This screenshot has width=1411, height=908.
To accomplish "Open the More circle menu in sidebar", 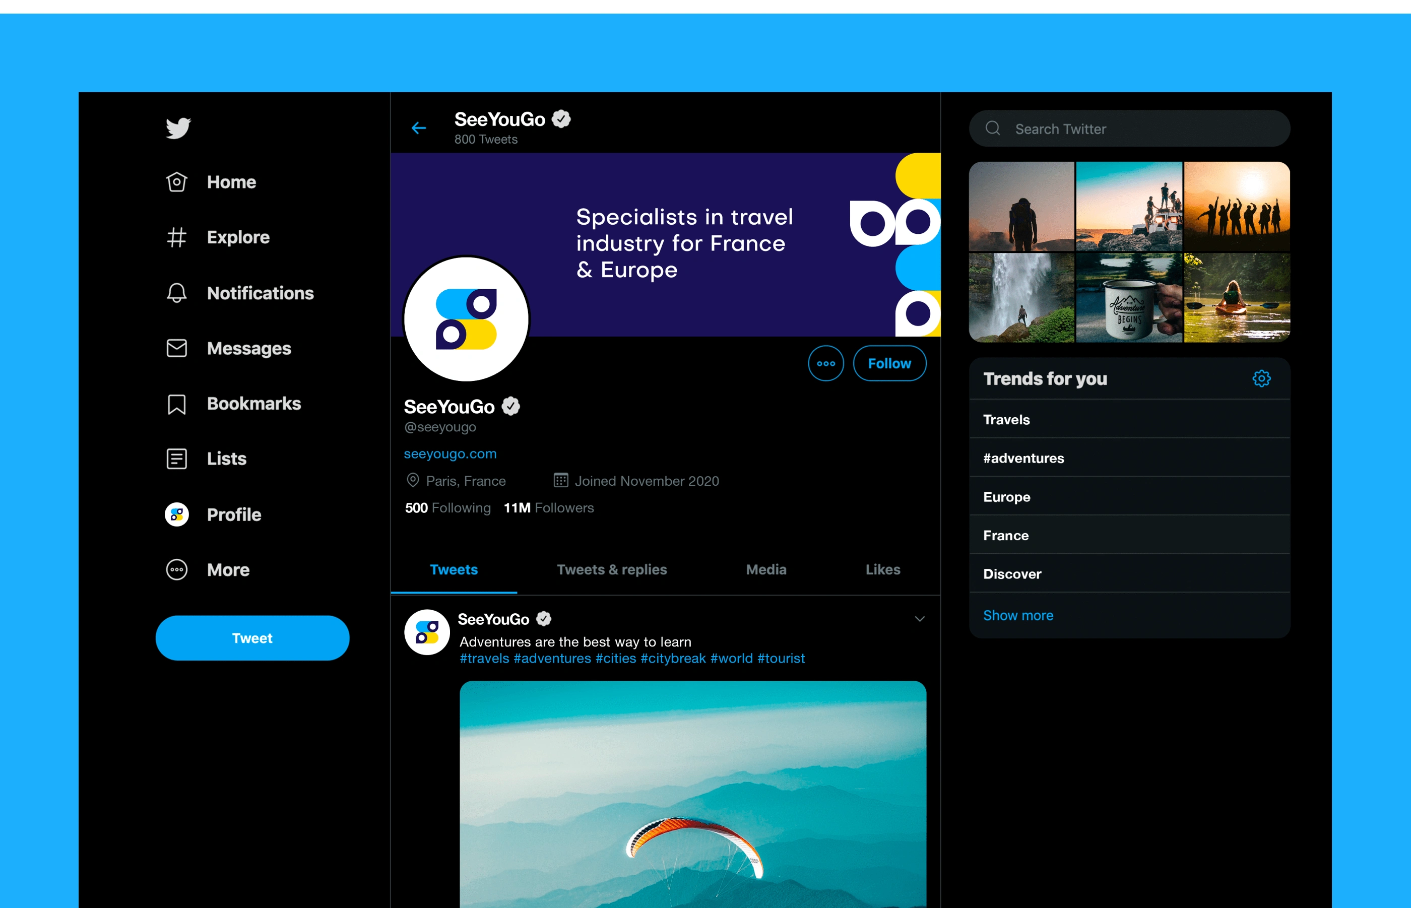I will 177,569.
